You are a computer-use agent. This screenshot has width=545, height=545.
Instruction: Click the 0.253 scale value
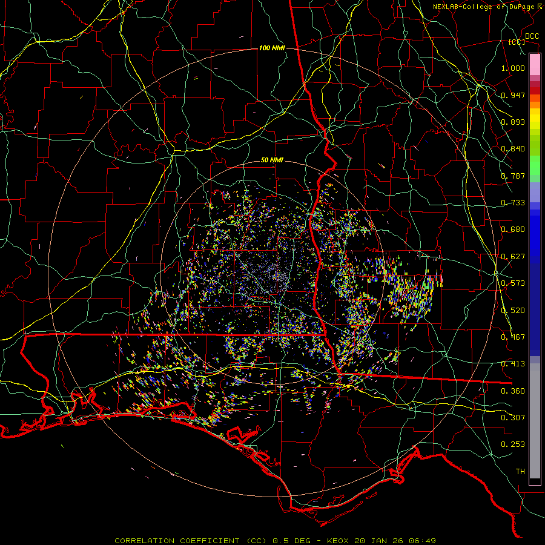coord(513,444)
